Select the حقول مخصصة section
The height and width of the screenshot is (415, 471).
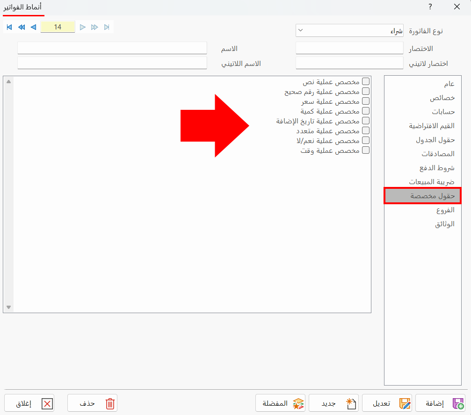423,196
